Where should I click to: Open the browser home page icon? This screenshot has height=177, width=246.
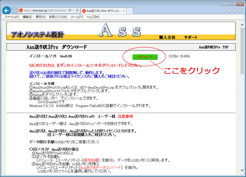[x=229, y=11]
